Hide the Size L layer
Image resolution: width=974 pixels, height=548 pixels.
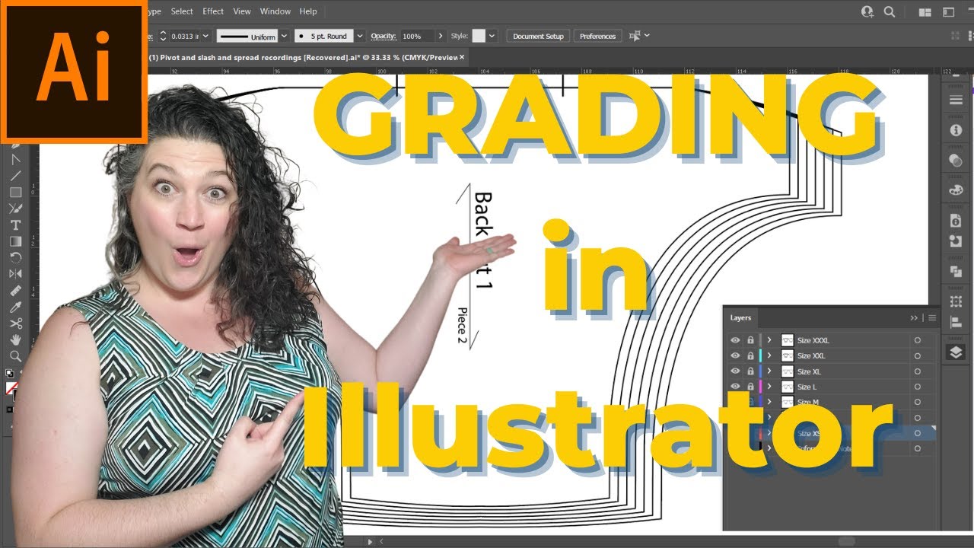point(735,387)
